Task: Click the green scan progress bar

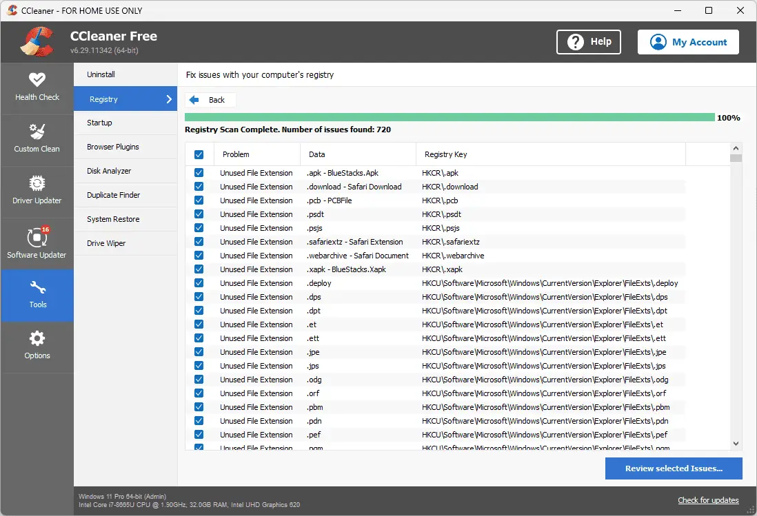Action: pyautogui.click(x=448, y=117)
